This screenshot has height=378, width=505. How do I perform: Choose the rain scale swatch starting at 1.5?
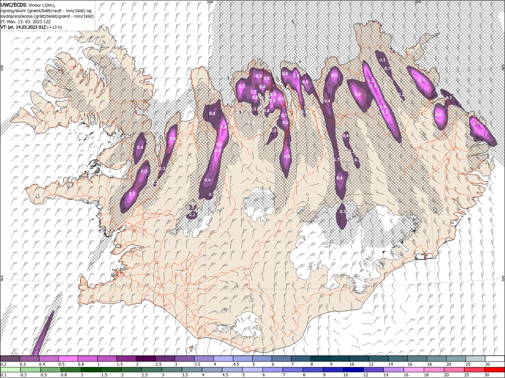(111, 370)
